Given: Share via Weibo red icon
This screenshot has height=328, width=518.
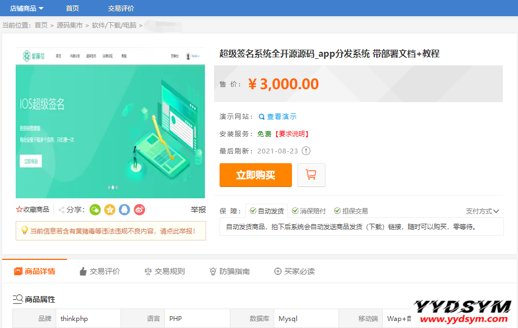Looking at the screenshot, I should click(140, 210).
